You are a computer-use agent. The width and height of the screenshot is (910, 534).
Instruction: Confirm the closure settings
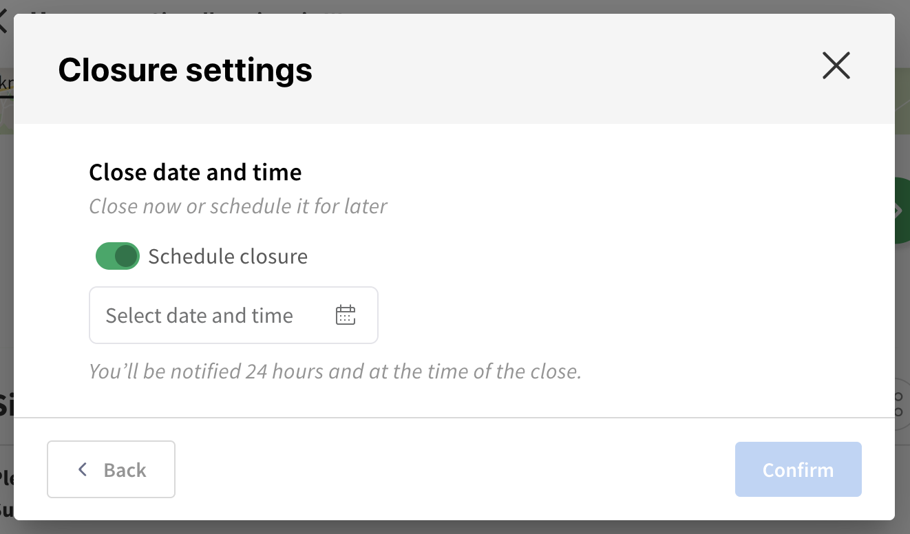pos(798,469)
